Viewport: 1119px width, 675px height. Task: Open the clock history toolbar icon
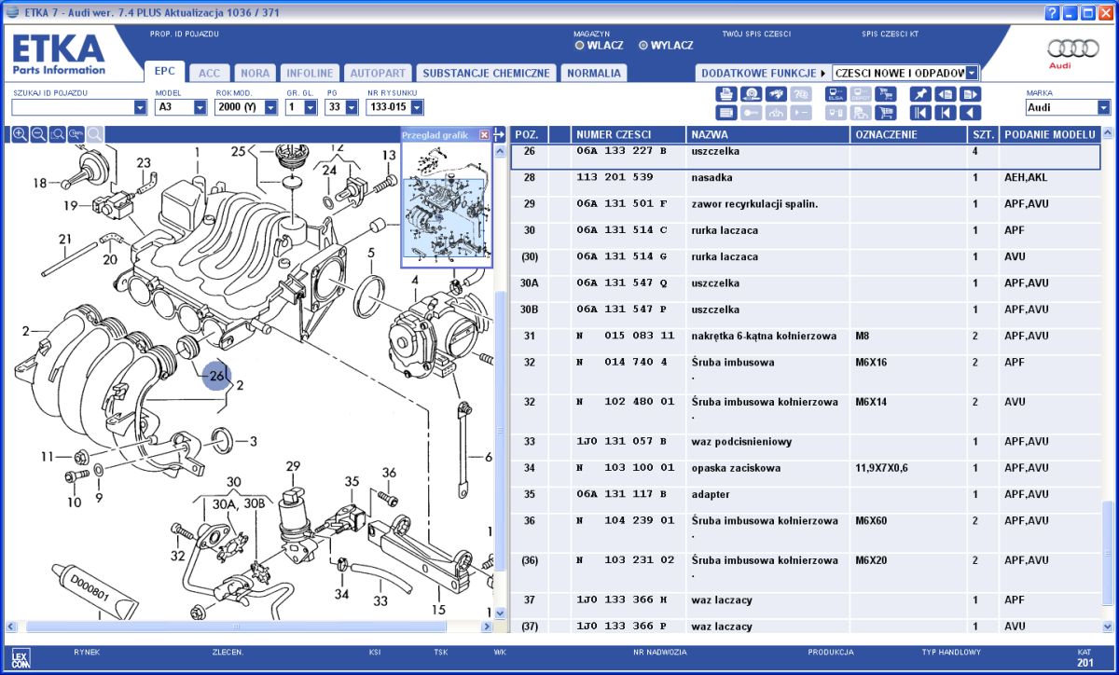coord(751,93)
